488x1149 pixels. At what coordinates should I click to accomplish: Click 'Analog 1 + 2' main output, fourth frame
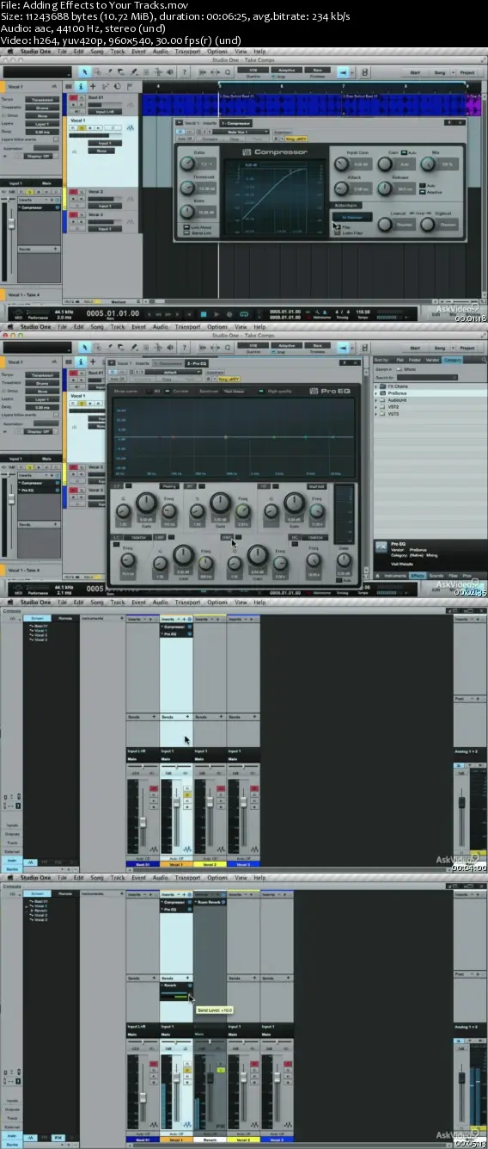pos(465,1026)
